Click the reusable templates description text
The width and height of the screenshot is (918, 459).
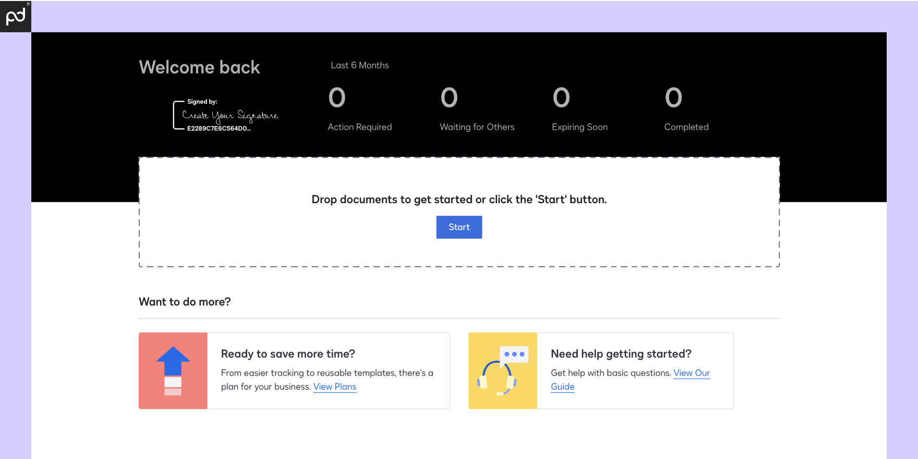point(327,373)
